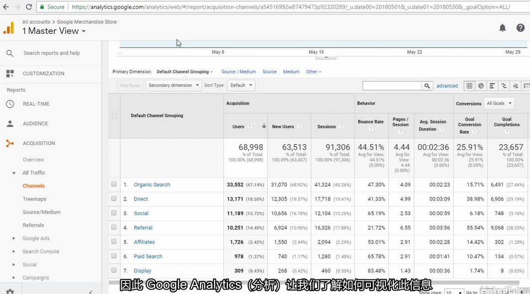The width and height of the screenshot is (530, 294).
Task: Open Default Channel Grouping dimension dropdown
Action: 185,72
